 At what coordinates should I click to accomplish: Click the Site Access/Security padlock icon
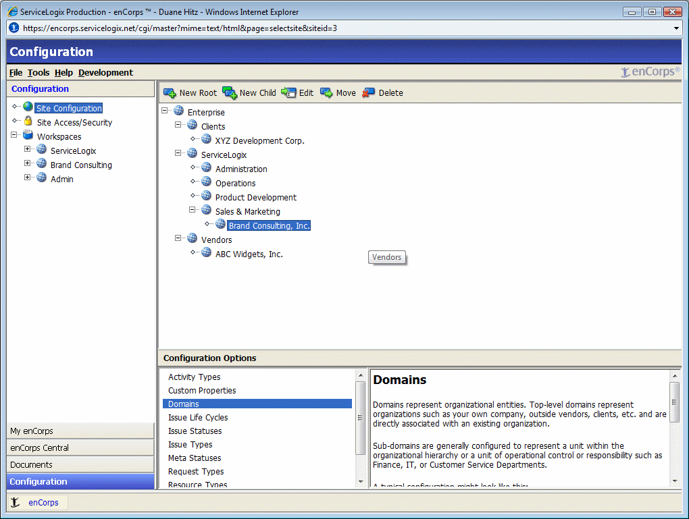(28, 121)
